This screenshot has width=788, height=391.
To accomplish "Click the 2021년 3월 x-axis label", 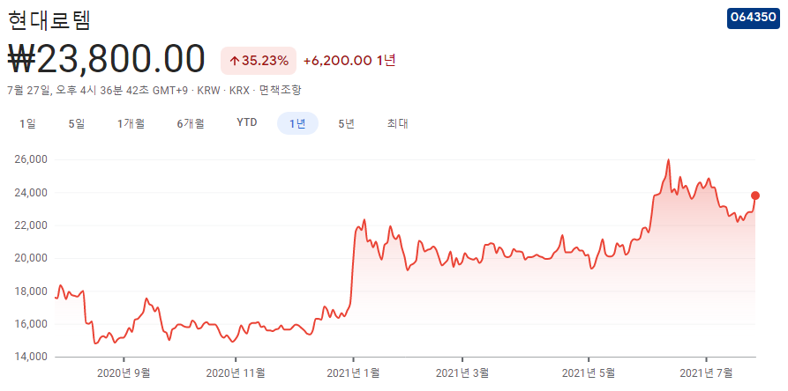I will [462, 373].
